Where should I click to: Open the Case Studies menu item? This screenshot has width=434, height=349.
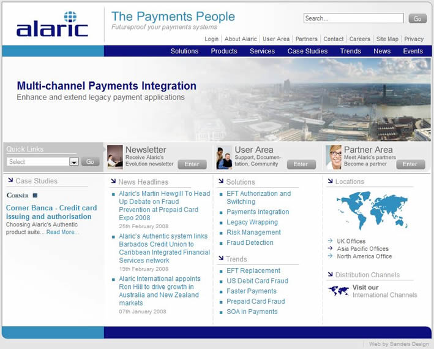(x=307, y=51)
